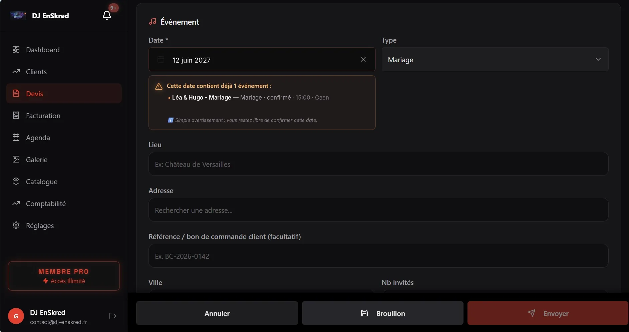Open the Type dropdown showing Mariage
Screen dimensions: 629x332
(x=495, y=59)
